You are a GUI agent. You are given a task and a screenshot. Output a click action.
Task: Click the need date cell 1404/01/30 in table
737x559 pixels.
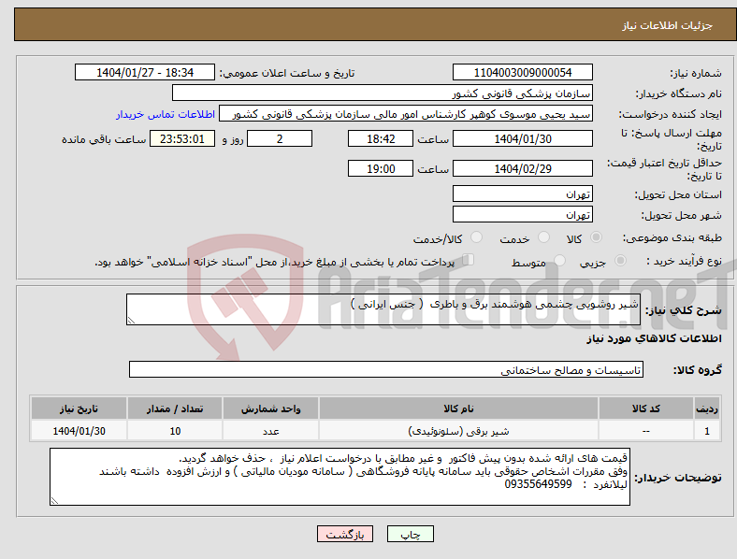pyautogui.click(x=79, y=431)
